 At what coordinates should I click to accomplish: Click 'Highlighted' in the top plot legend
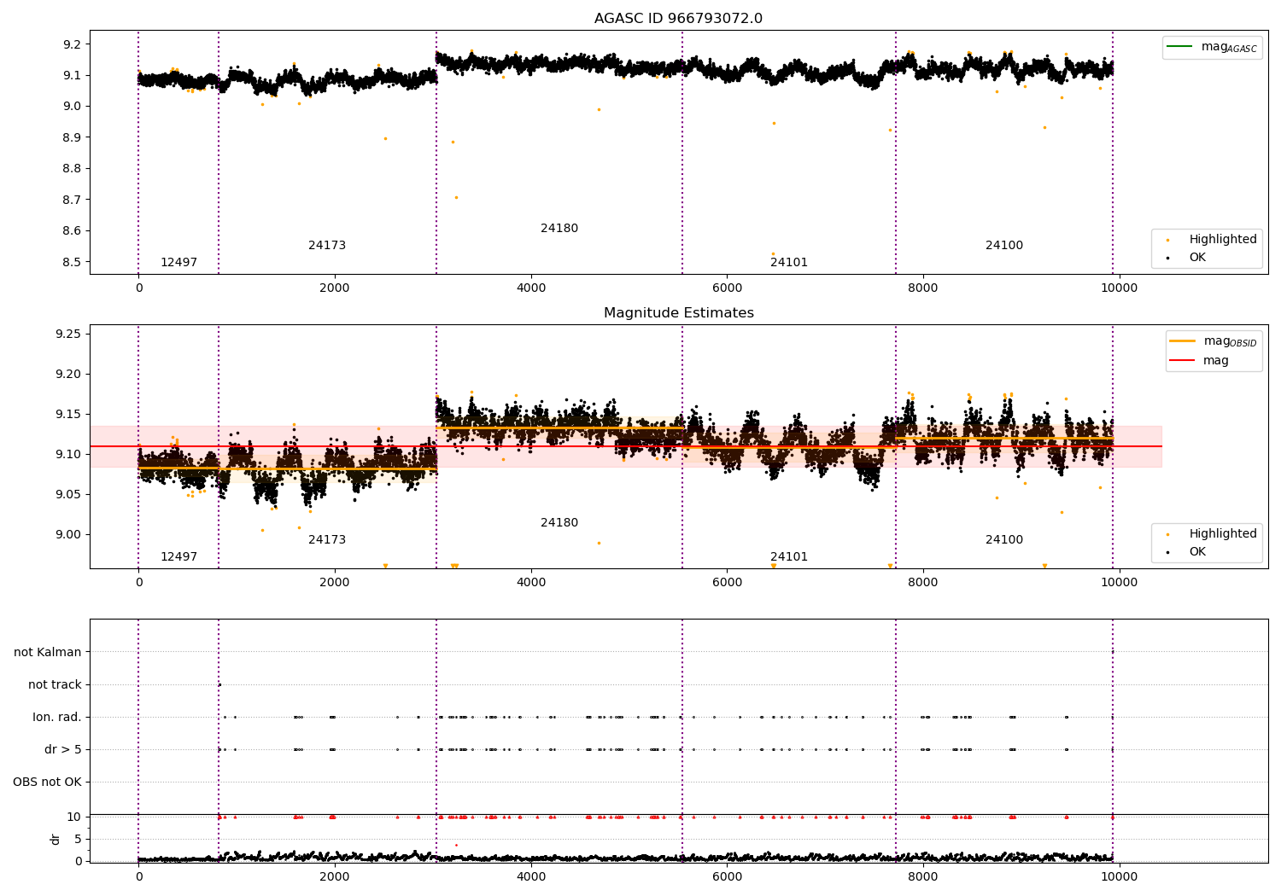tap(1223, 239)
